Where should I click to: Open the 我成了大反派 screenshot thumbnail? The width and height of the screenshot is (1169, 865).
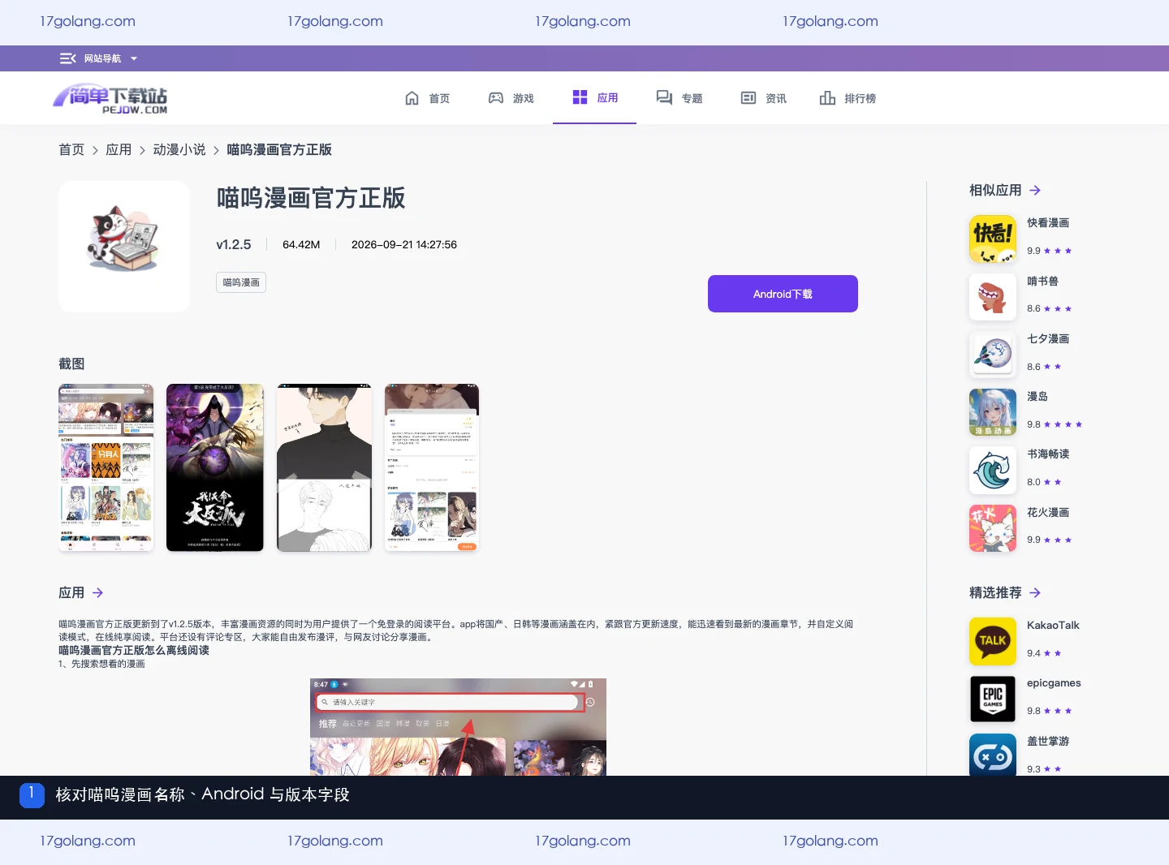coord(215,468)
